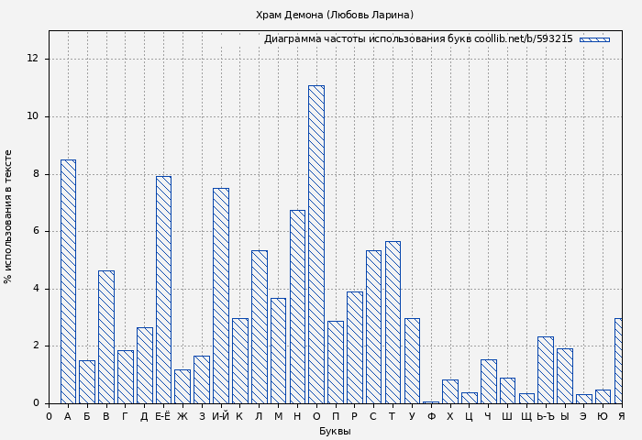
Task: Click the hatched legend swatch
Action: [x=594, y=39]
